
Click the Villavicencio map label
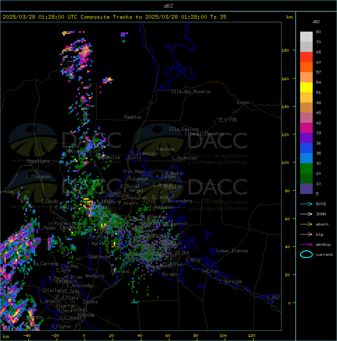82,151
